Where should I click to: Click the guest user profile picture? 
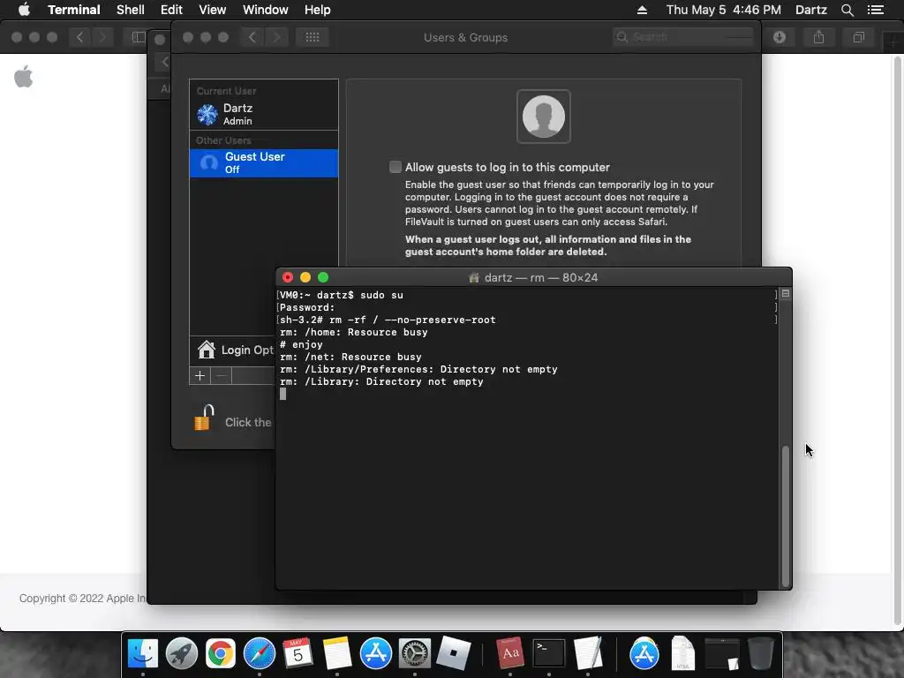[543, 117]
